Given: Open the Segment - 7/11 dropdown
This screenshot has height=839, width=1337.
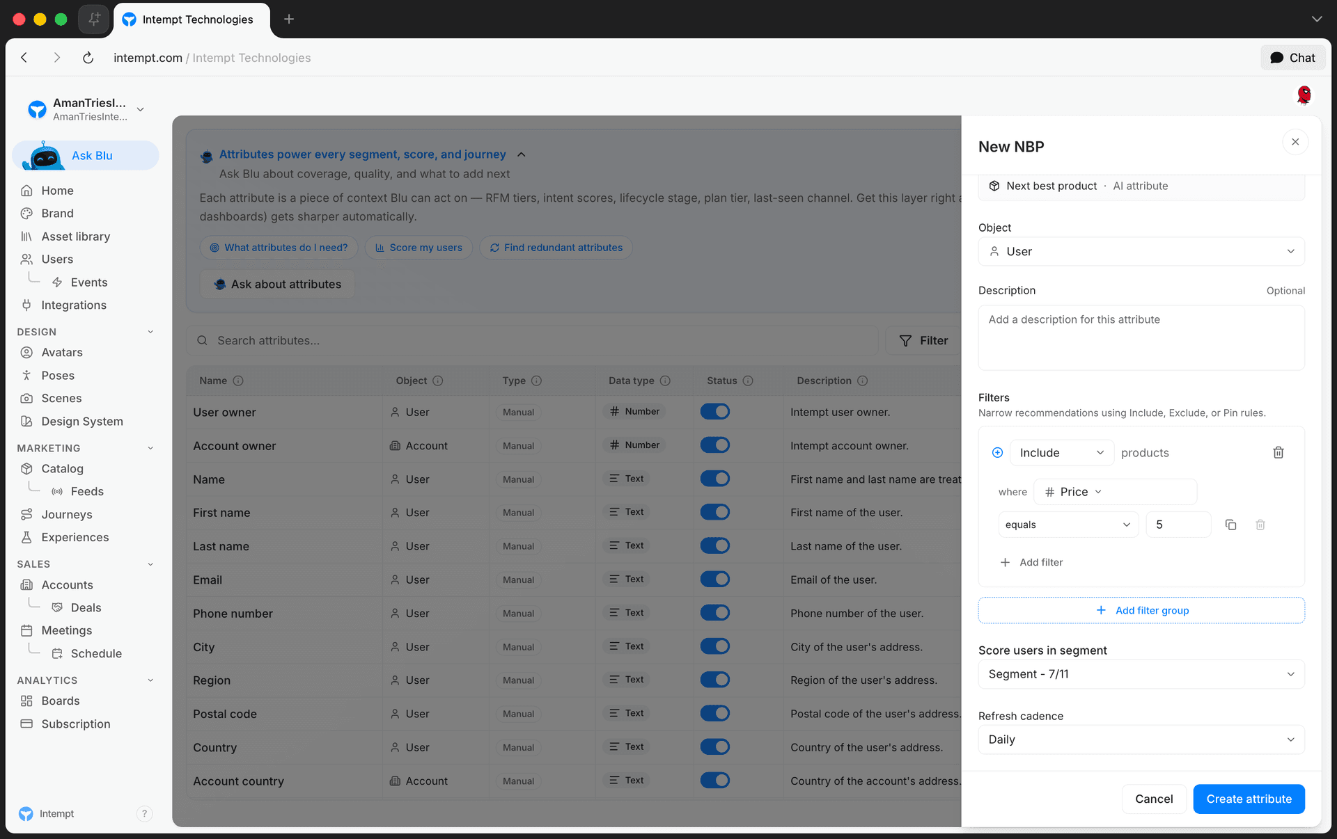Looking at the screenshot, I should pos(1141,674).
